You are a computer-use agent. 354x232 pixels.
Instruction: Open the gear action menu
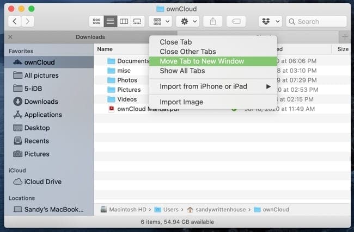point(187,21)
